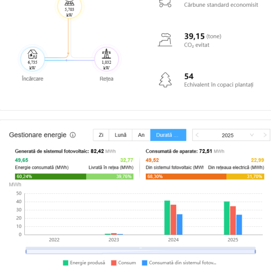271x271 pixels.
Task: Click the chart range zoom slider
Action: 140,250
